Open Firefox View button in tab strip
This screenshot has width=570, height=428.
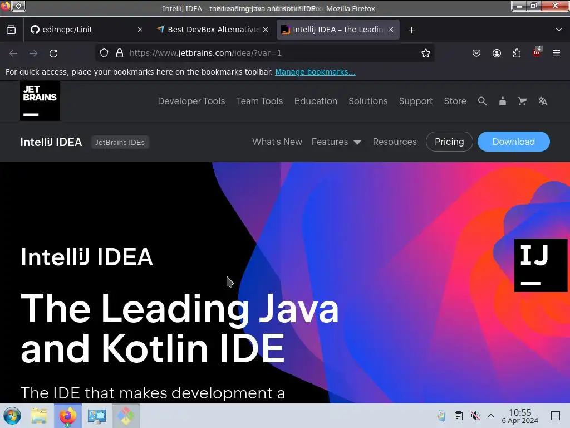click(x=11, y=30)
